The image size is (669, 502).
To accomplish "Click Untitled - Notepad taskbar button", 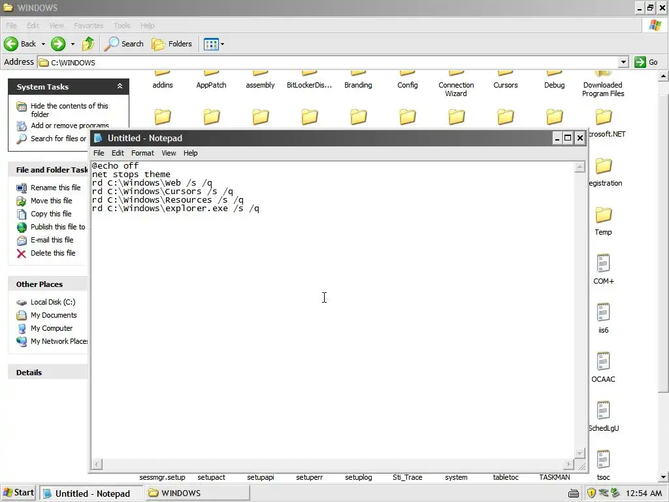I will (91, 494).
